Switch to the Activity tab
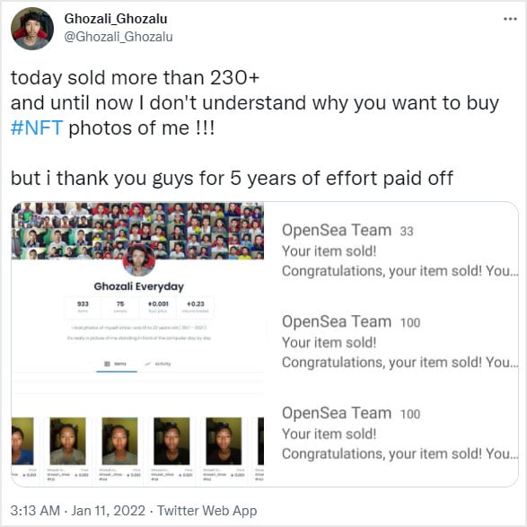 coord(158,364)
